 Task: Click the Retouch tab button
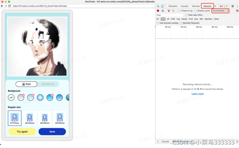[48, 84]
